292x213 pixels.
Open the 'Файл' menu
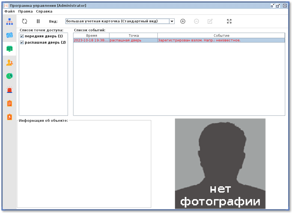coord(10,11)
